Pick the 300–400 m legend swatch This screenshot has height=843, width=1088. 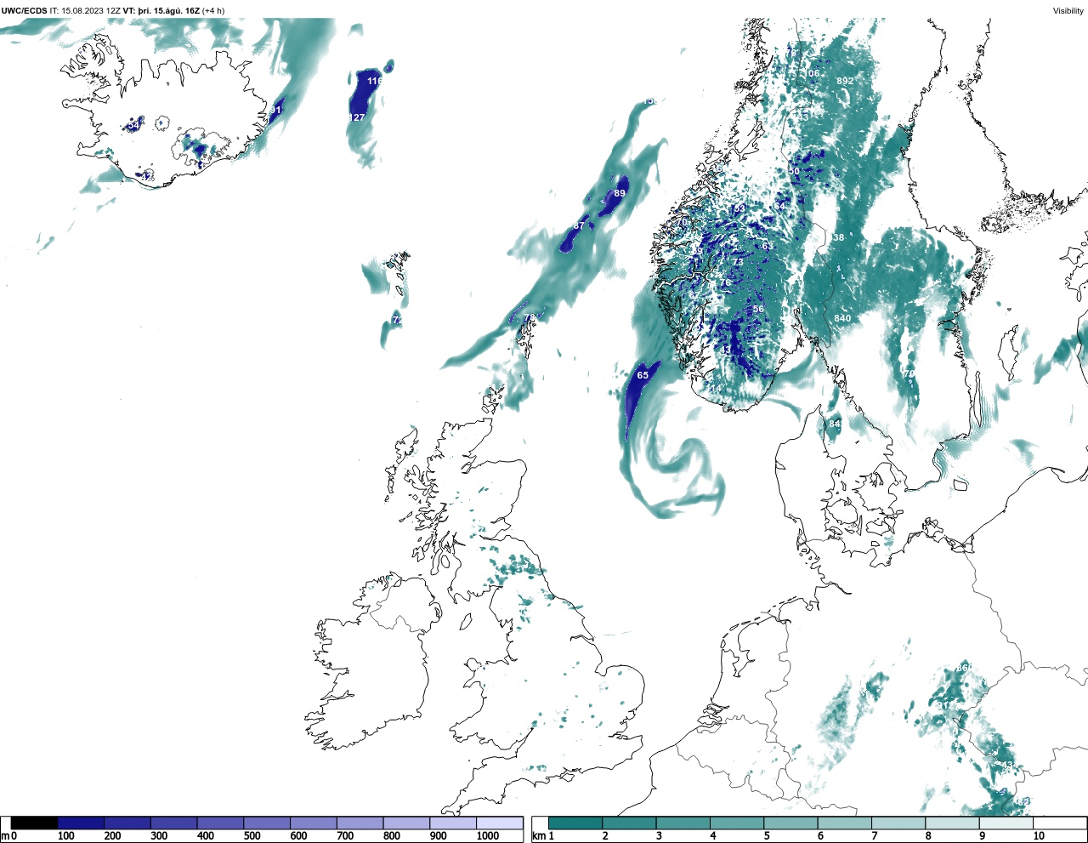[173, 823]
